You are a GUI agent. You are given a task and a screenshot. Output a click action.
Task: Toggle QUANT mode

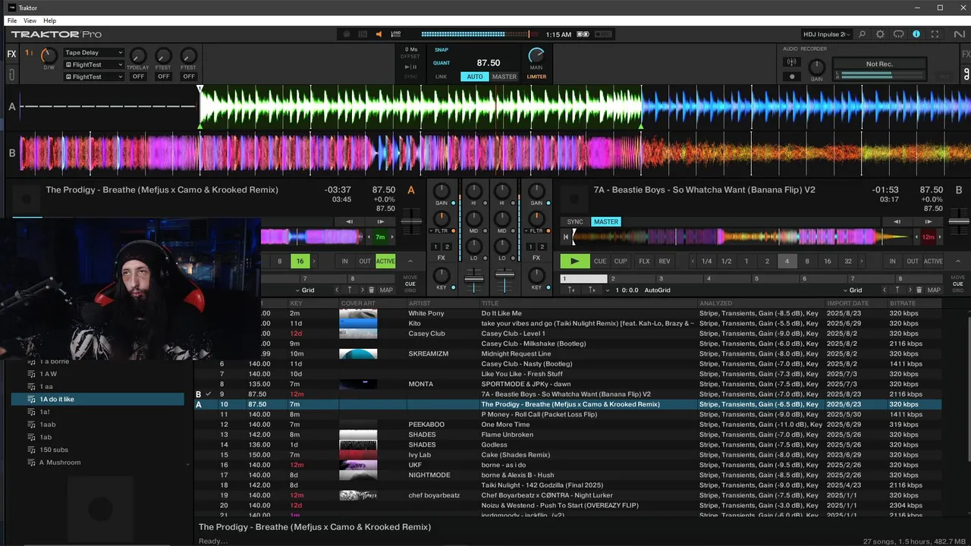[442, 63]
